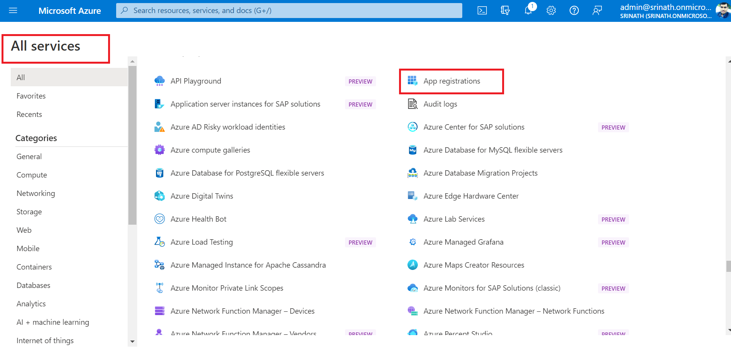Click the help question mark icon
Viewport: 731px width, 347px height.
(x=574, y=11)
